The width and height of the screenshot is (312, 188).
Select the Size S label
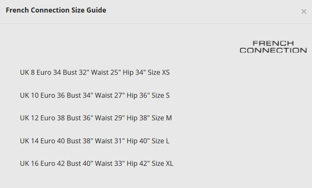pos(161,95)
